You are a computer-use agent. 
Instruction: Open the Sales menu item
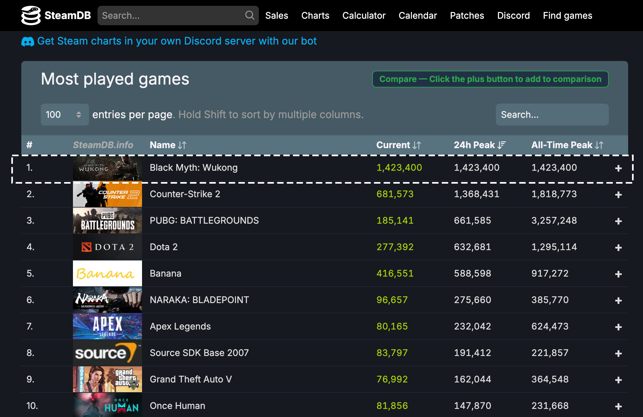[x=277, y=15]
